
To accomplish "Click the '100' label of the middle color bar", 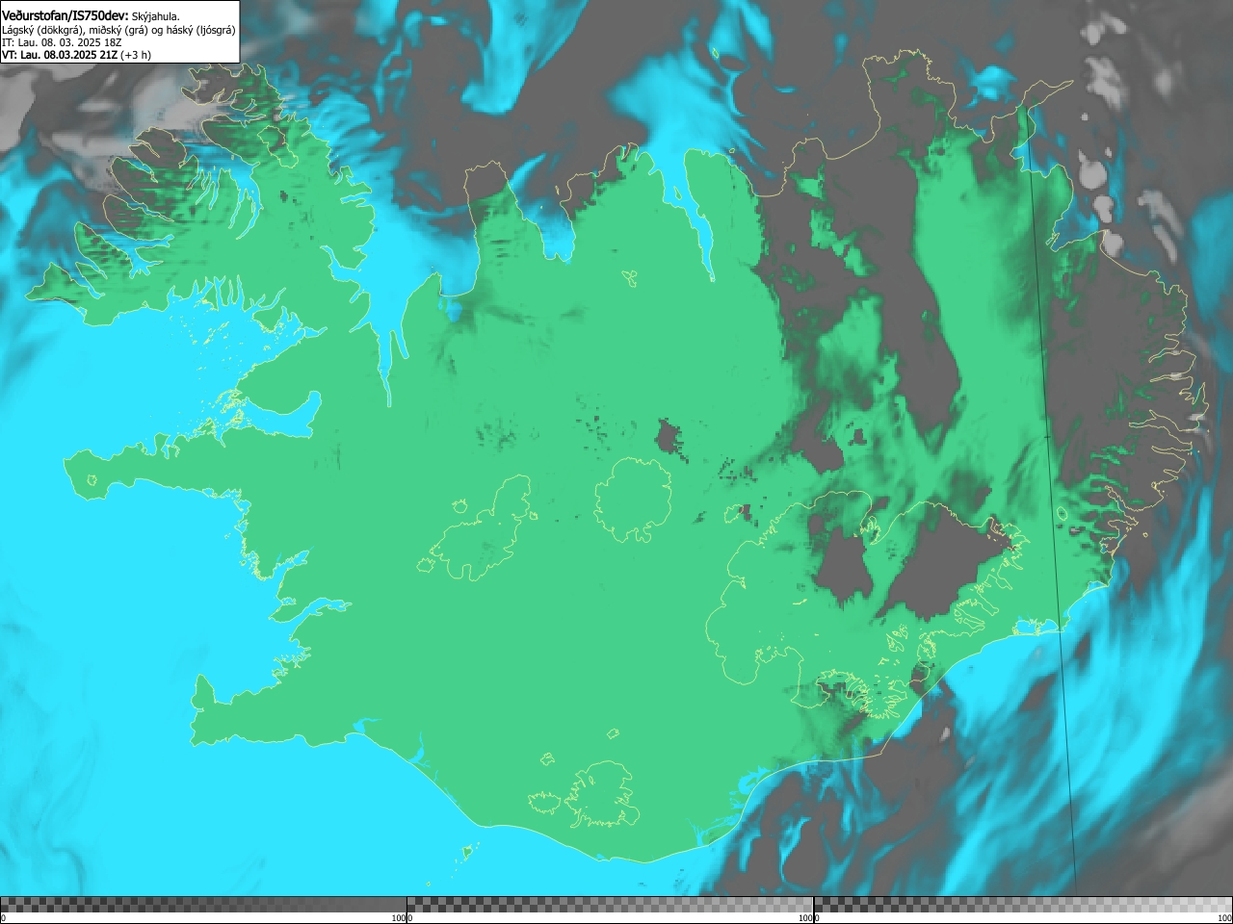I will tap(805, 918).
